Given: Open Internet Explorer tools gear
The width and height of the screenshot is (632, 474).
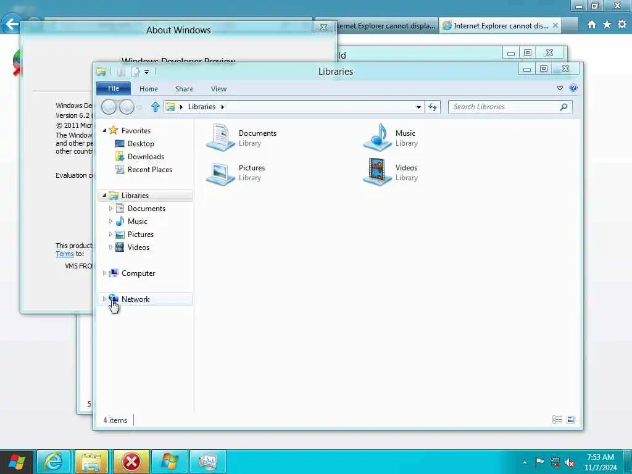Looking at the screenshot, I should (x=622, y=25).
